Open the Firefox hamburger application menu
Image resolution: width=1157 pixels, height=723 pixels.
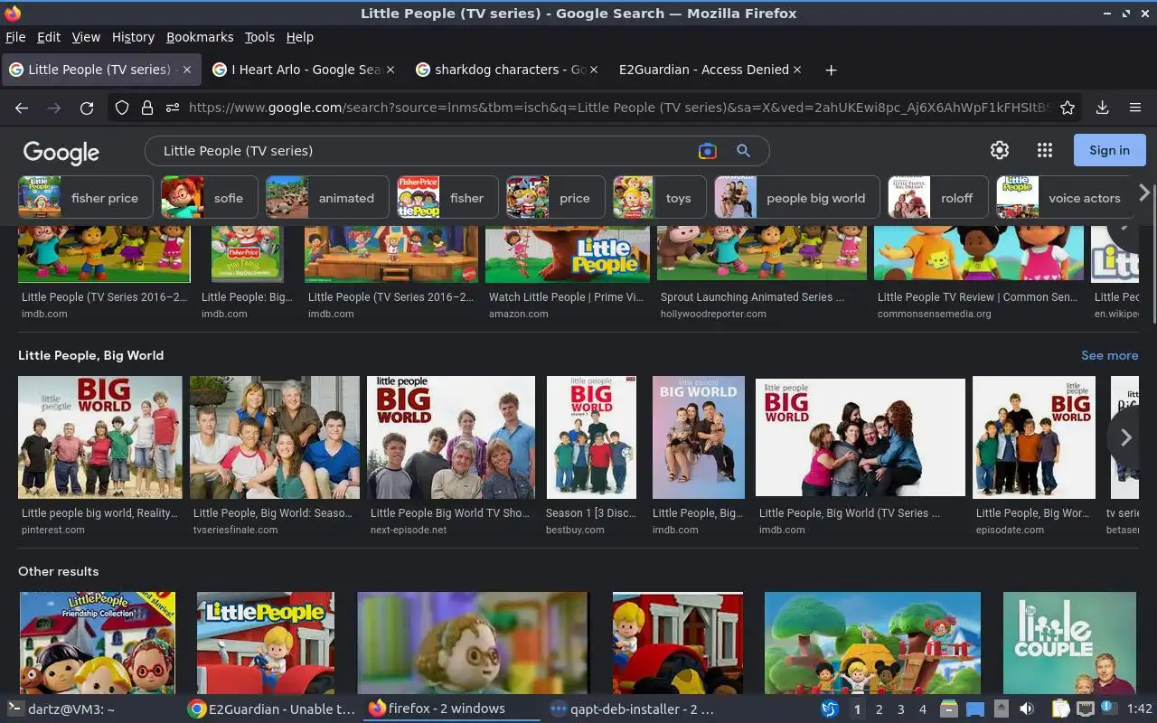pyautogui.click(x=1135, y=108)
